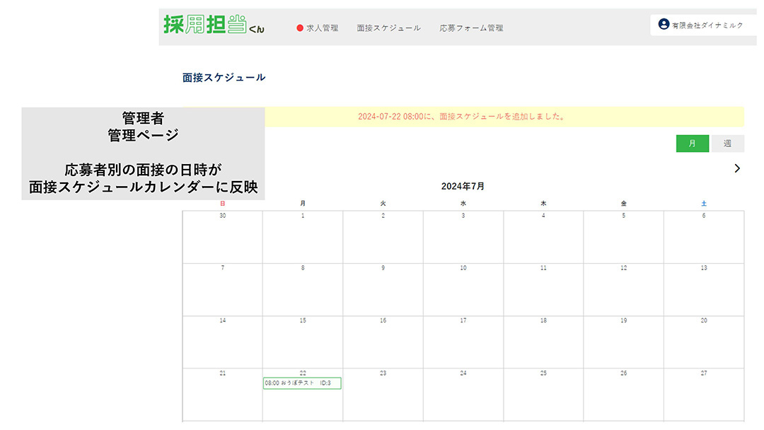This screenshot has width=764, height=430.
Task: Open 求人管理 menu item
Action: pos(322,28)
